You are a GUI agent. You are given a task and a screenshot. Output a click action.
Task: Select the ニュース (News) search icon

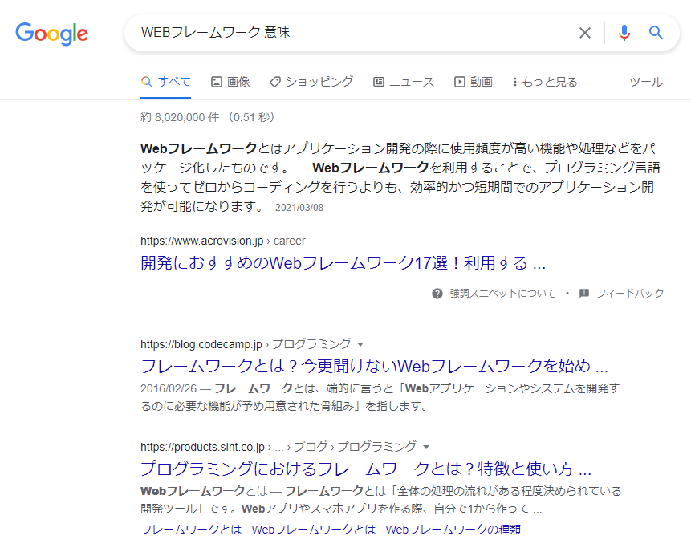point(378,81)
